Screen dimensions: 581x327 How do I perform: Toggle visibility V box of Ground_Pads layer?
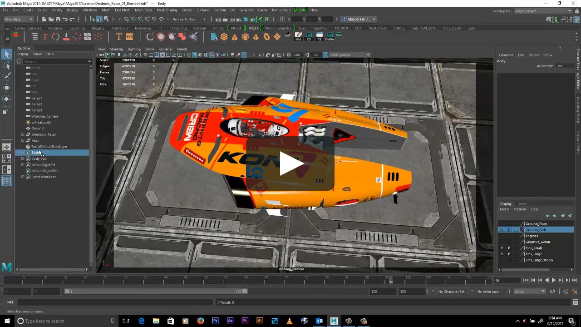click(502, 230)
